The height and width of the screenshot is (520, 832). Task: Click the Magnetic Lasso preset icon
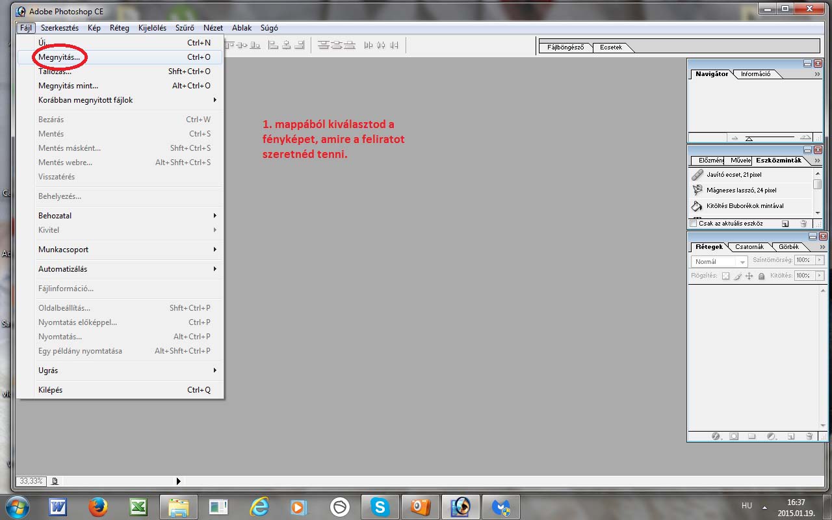point(697,190)
